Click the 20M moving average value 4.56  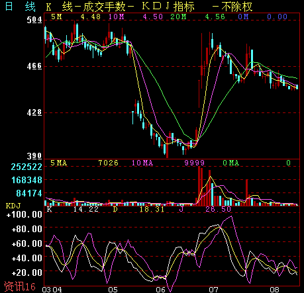tap(215, 17)
